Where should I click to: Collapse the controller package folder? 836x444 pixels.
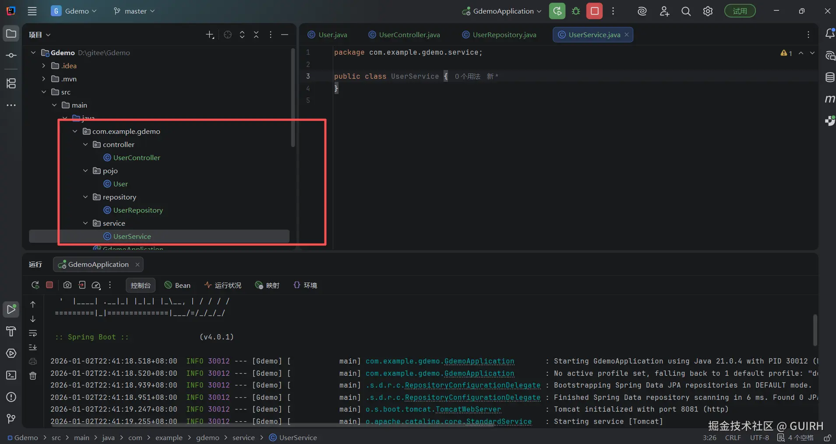point(85,144)
